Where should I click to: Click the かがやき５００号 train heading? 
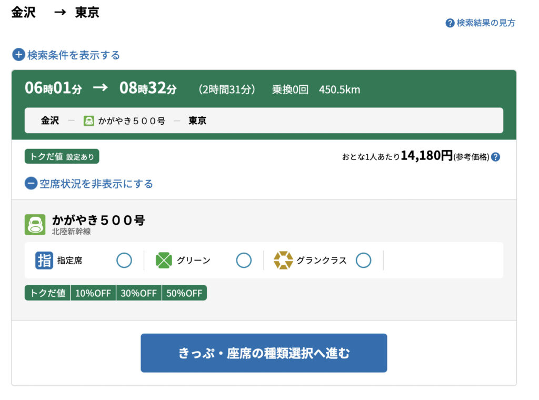coord(98,220)
